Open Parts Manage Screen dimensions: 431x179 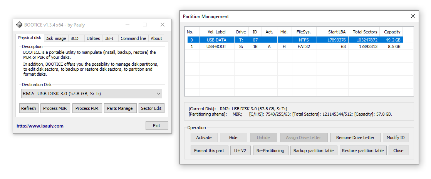tap(120, 108)
